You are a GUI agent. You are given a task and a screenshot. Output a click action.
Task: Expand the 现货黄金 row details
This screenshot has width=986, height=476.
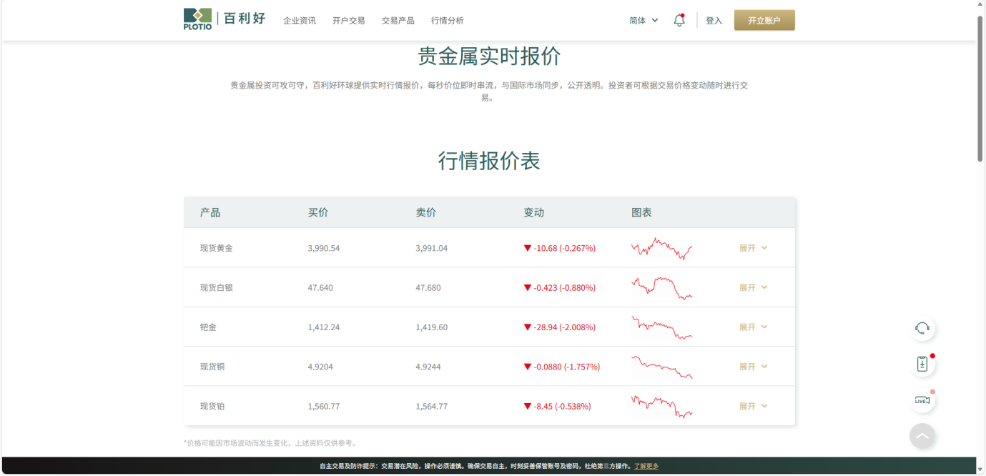(753, 247)
